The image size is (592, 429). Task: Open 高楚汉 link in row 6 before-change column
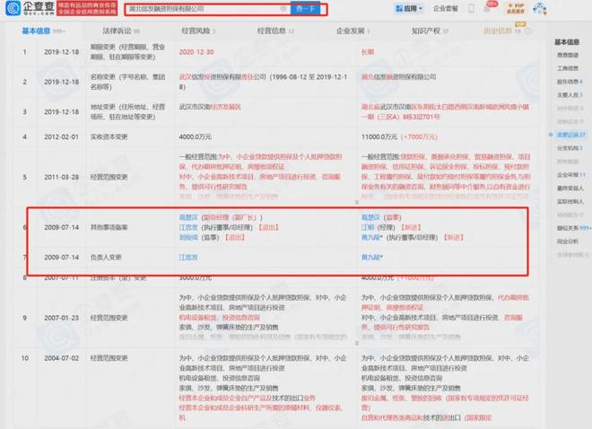[x=188, y=217]
